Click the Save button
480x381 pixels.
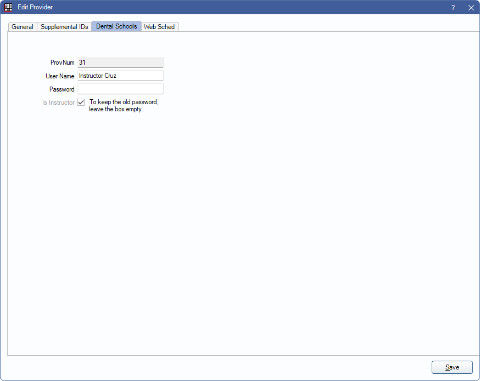coord(452,367)
